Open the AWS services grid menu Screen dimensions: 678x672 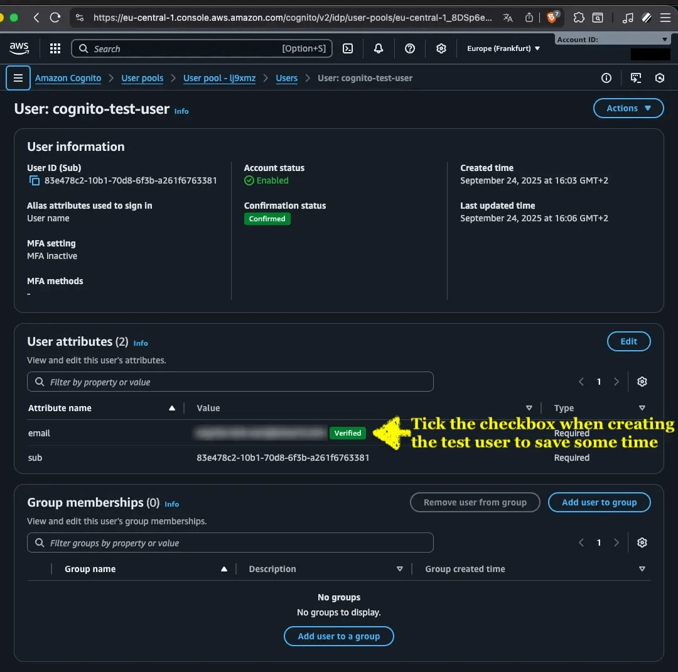click(x=55, y=48)
